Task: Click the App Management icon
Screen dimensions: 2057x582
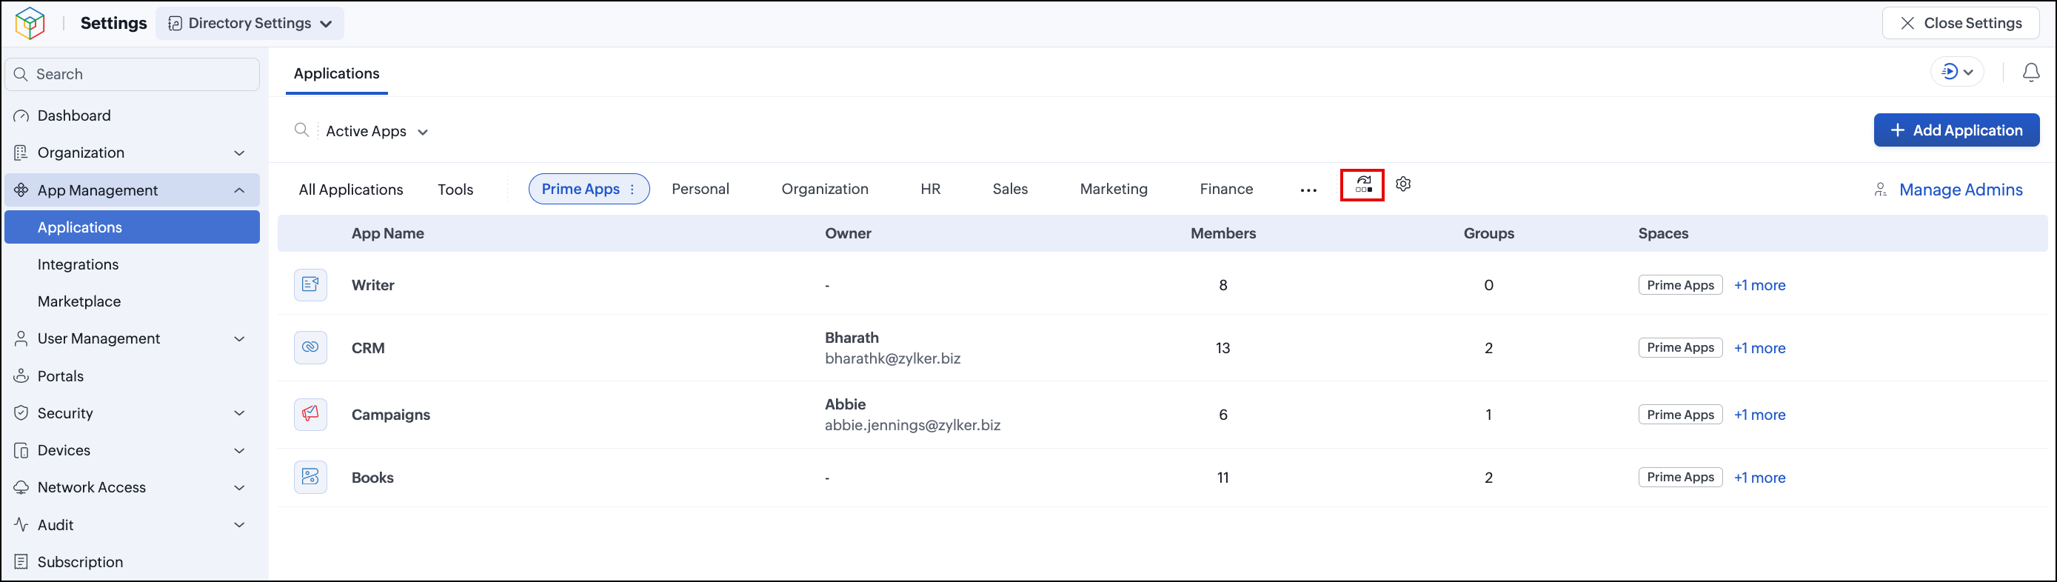Action: 21,190
